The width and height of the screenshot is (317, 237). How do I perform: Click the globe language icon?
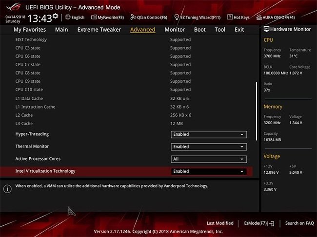tap(68, 17)
